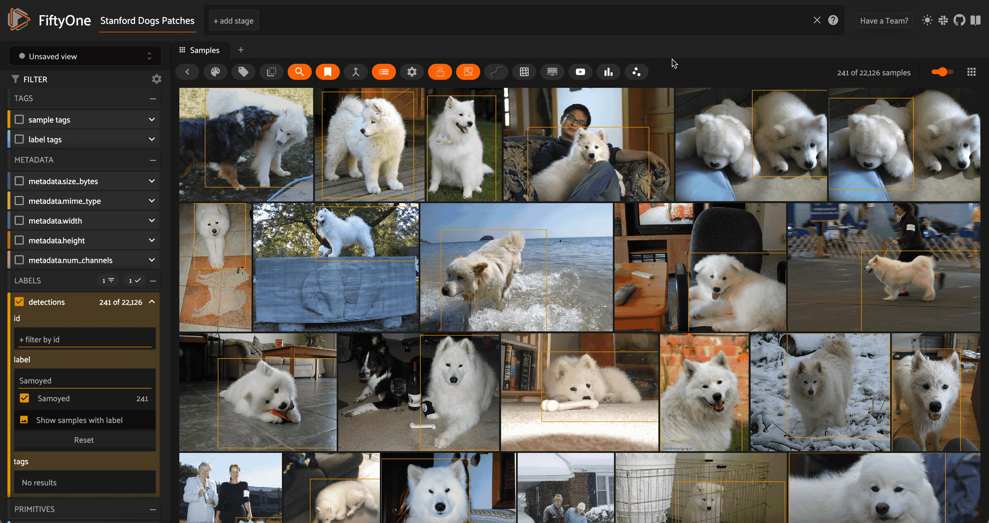Select the Samples tab
989x523 pixels.
tap(200, 50)
